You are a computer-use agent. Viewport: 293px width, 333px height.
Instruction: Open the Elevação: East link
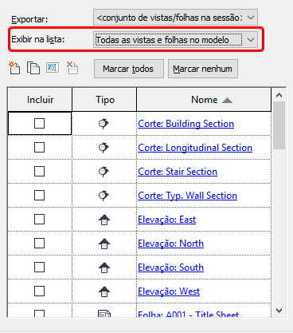(167, 220)
